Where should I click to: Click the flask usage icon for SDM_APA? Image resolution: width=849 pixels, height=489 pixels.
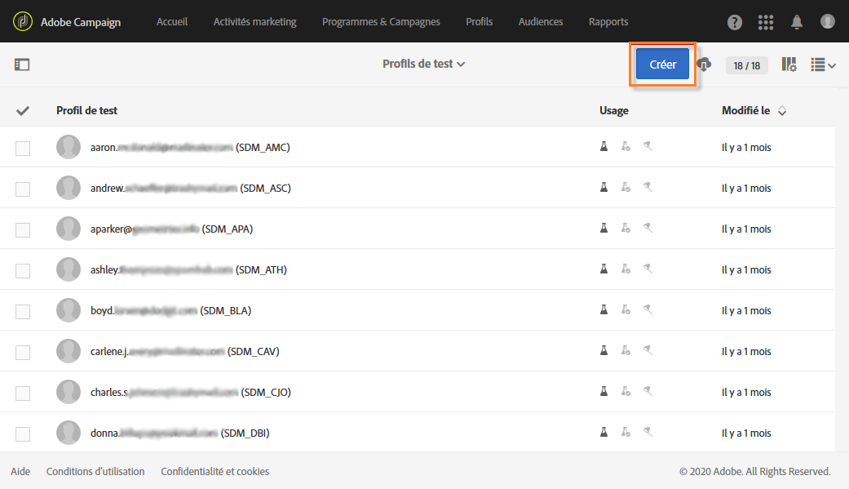(x=604, y=228)
